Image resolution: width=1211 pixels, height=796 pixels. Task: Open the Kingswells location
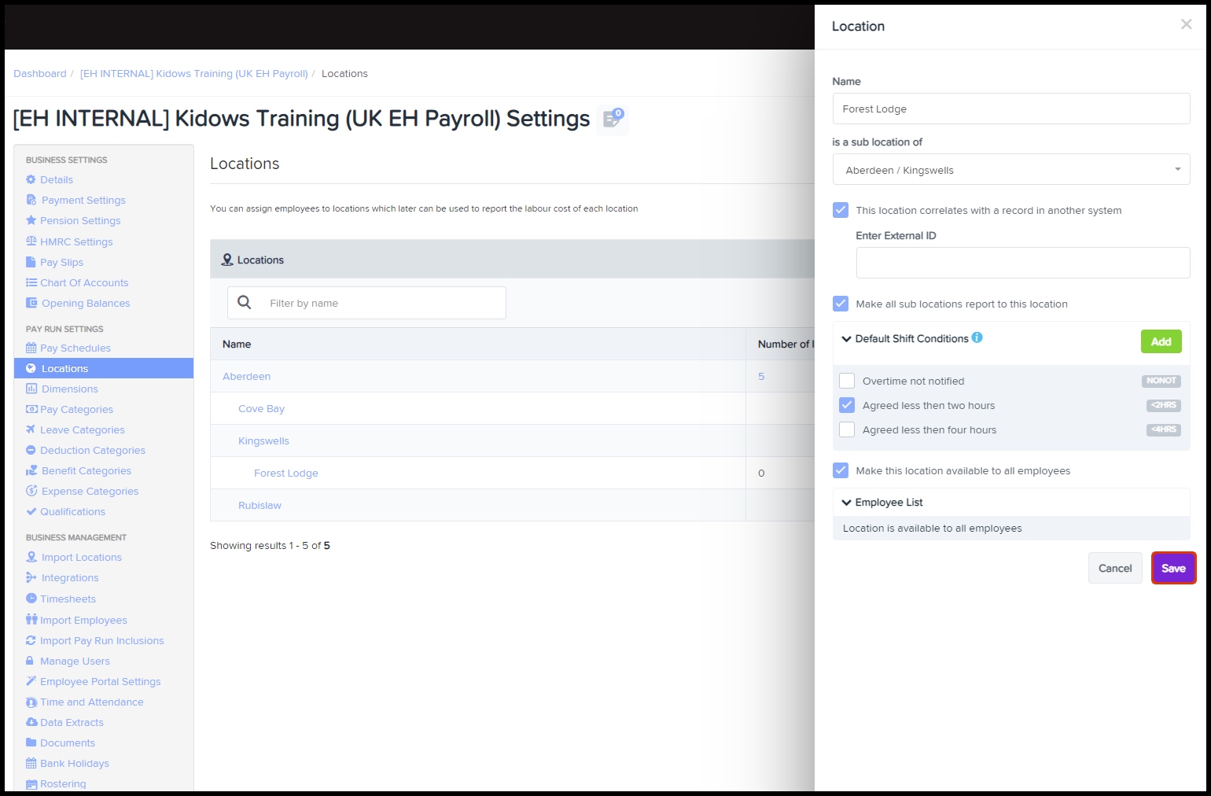(263, 440)
